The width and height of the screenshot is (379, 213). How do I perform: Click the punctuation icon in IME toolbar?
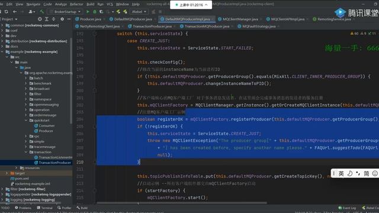tap(358, 173)
